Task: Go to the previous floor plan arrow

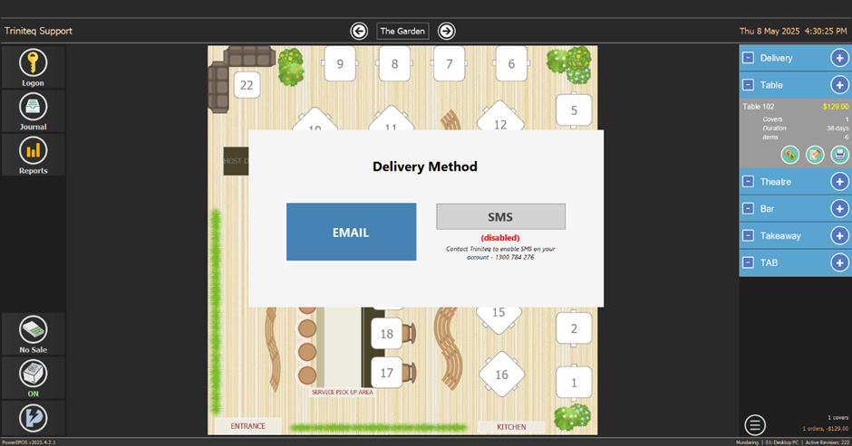Action: click(x=359, y=31)
